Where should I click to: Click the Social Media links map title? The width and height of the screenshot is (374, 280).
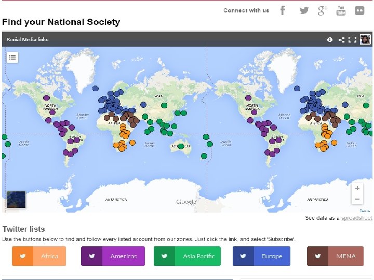coord(28,39)
